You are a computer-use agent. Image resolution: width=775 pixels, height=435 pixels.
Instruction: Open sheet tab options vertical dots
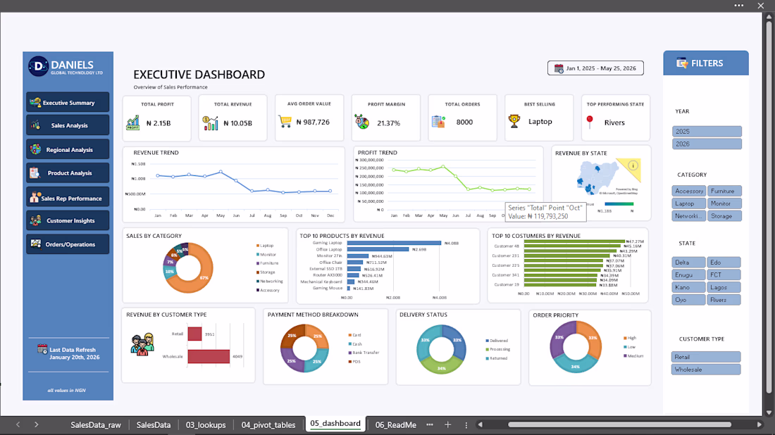pos(466,424)
